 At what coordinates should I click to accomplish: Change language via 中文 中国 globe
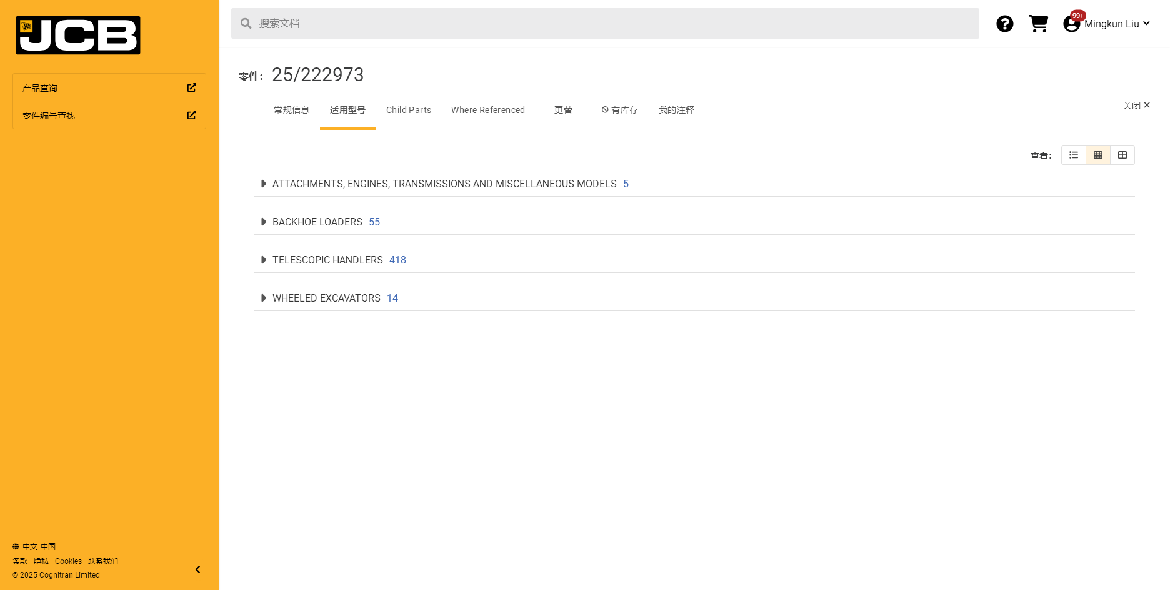coord(34,546)
